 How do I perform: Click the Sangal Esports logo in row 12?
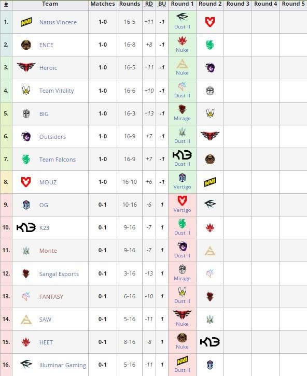pos(26,273)
